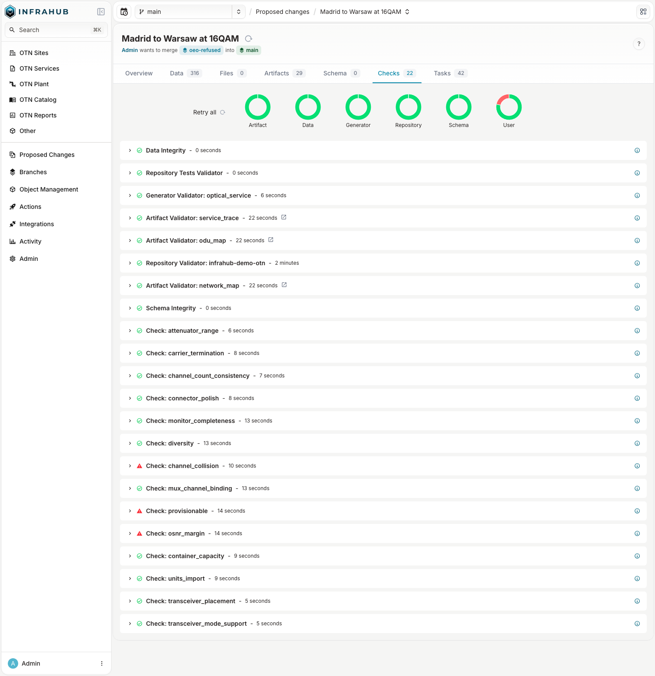Image resolution: width=655 pixels, height=676 pixels.
Task: Expand Check: channel_collision details
Action: [x=130, y=466]
